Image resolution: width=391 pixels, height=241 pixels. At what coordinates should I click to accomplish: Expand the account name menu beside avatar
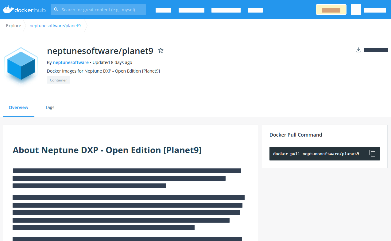click(x=375, y=10)
